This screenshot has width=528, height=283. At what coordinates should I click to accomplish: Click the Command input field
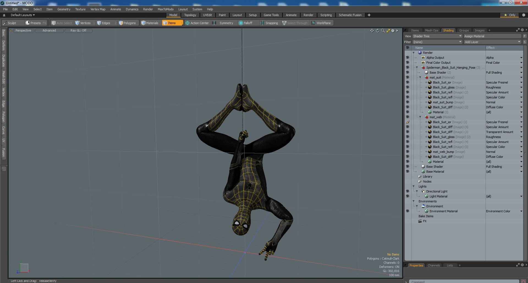(x=464, y=281)
